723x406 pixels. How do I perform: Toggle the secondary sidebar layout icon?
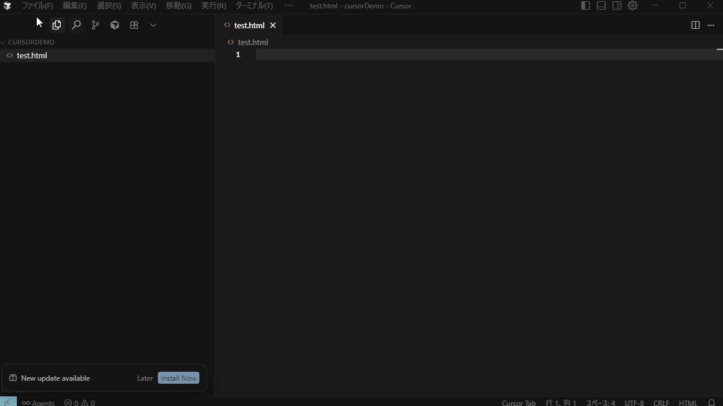pos(617,6)
